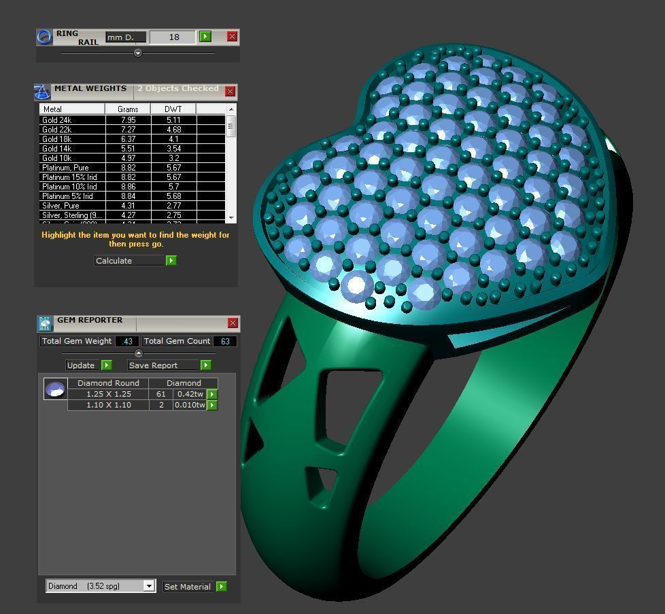Click the ring size field showing 18

point(173,37)
